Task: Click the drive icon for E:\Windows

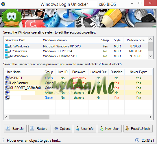Action: pos(7,51)
